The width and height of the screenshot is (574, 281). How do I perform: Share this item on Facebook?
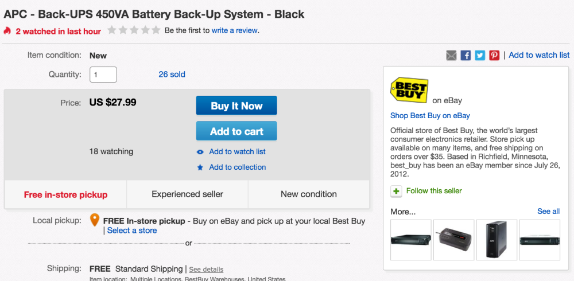click(466, 56)
